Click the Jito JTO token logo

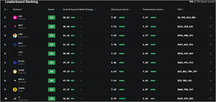[x=15, y=54]
